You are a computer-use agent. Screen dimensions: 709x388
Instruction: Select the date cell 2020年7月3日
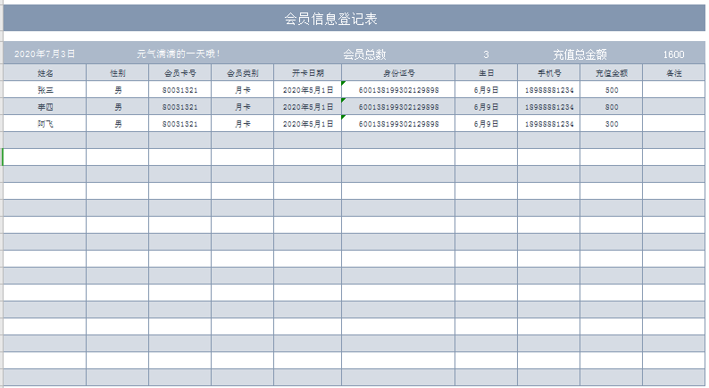(x=45, y=54)
